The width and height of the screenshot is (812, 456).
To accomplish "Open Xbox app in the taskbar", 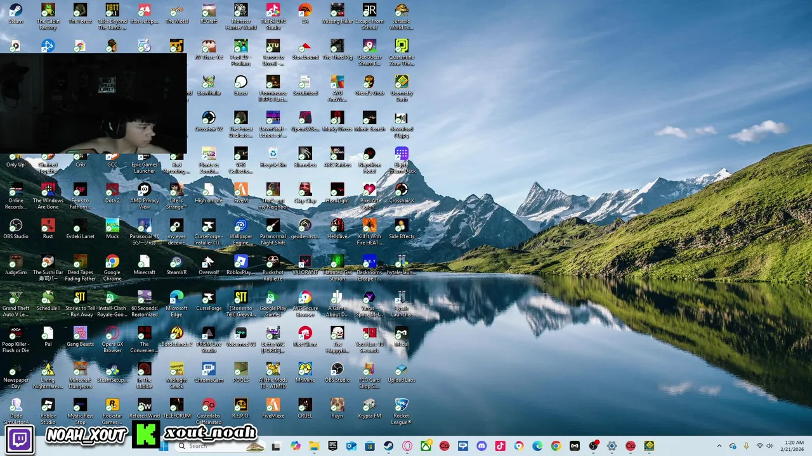I will tap(426, 446).
